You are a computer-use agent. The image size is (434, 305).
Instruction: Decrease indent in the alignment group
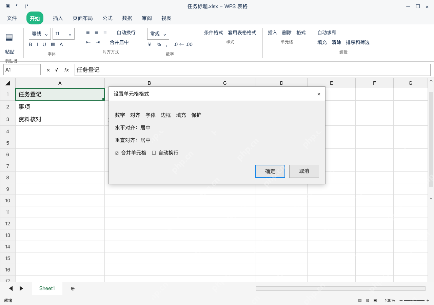click(88, 42)
